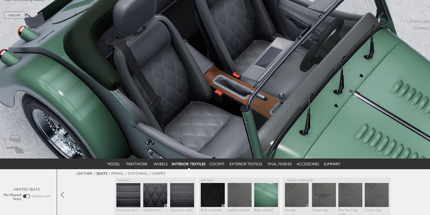Choose the Quilted stitch pleating swatch

(x=155, y=195)
